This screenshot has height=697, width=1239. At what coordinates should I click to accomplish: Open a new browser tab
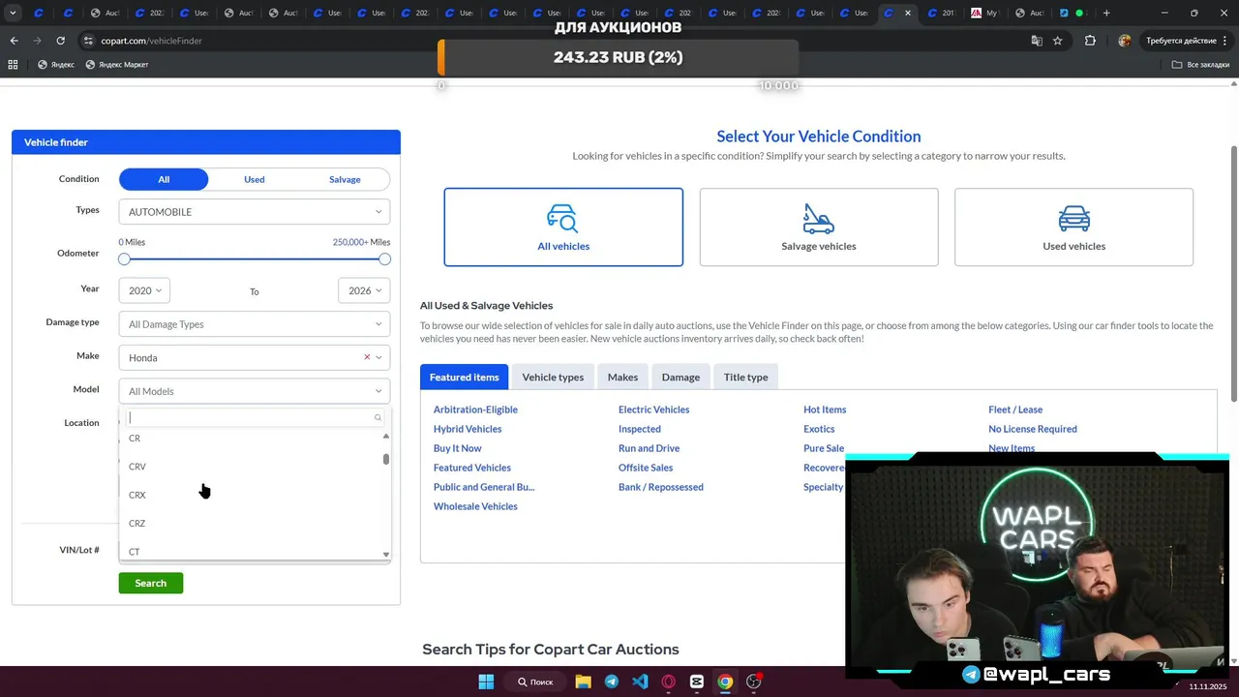click(x=1106, y=14)
